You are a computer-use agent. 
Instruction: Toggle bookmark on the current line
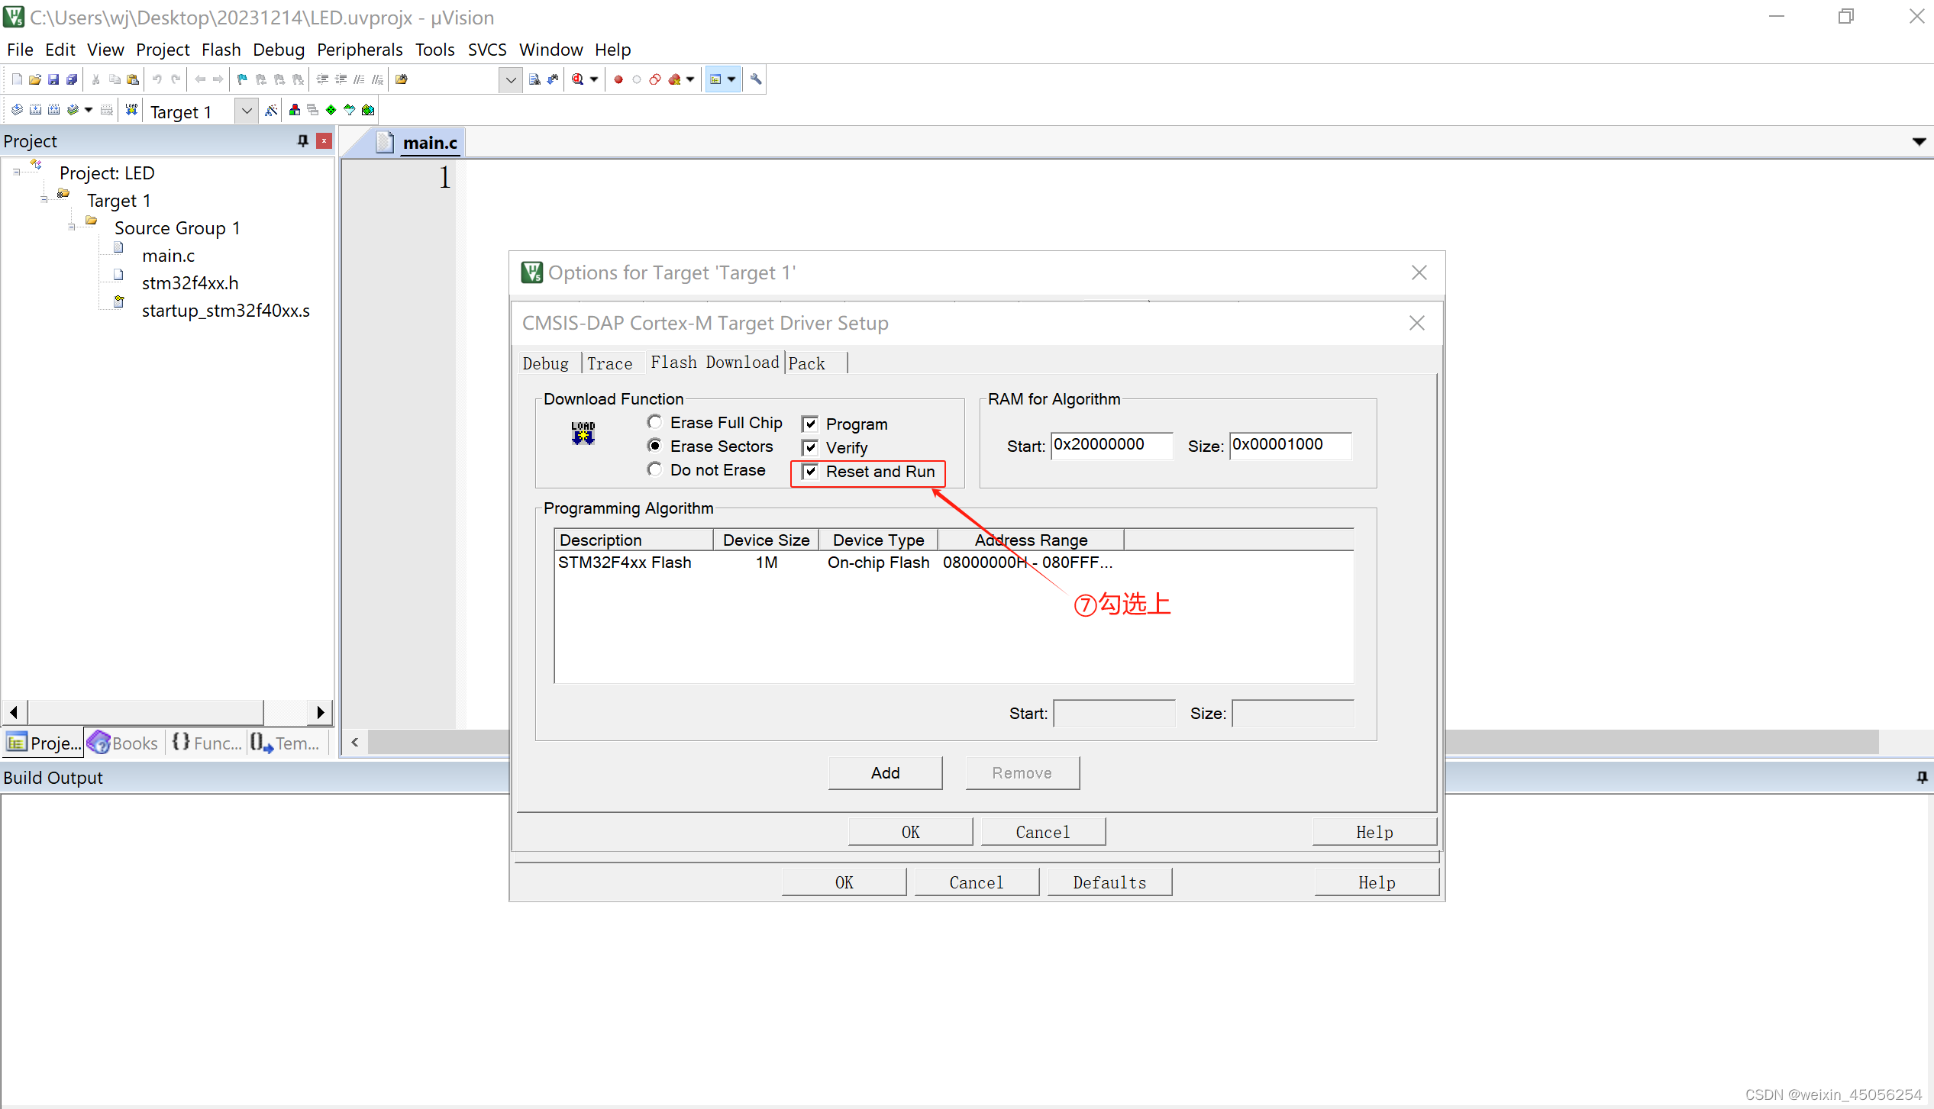point(242,79)
